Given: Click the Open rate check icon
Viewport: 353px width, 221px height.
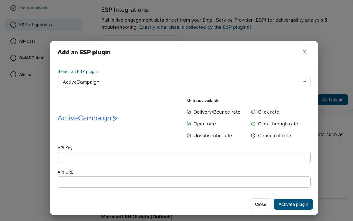Looking at the screenshot, I should [x=189, y=124].
